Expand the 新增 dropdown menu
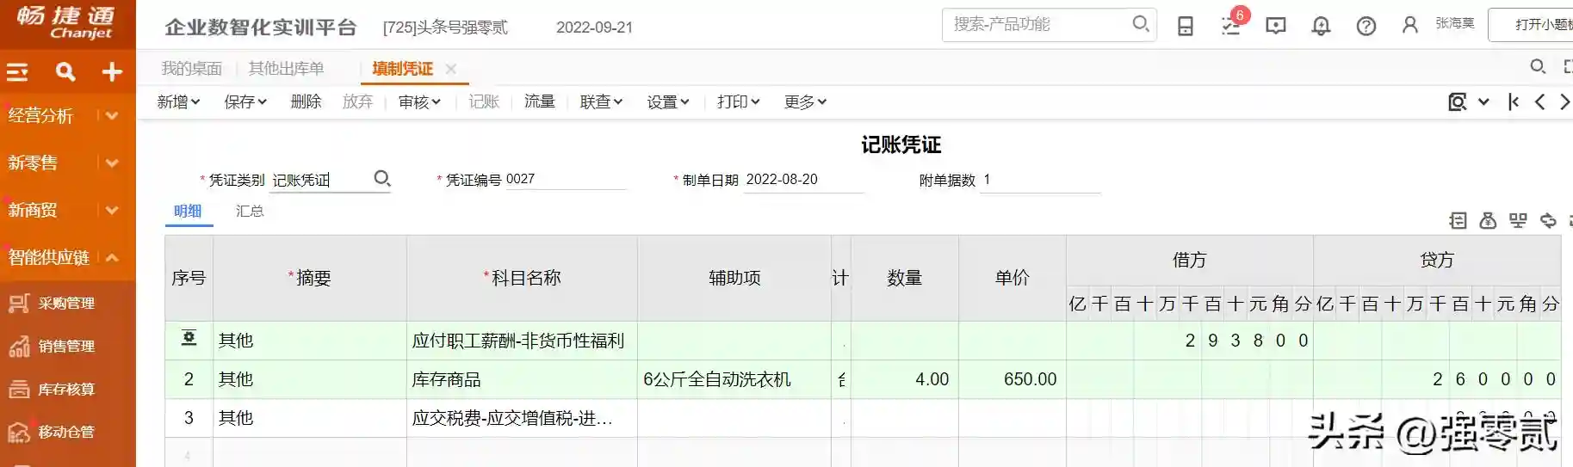Screen dimensions: 1573x467 tap(178, 102)
